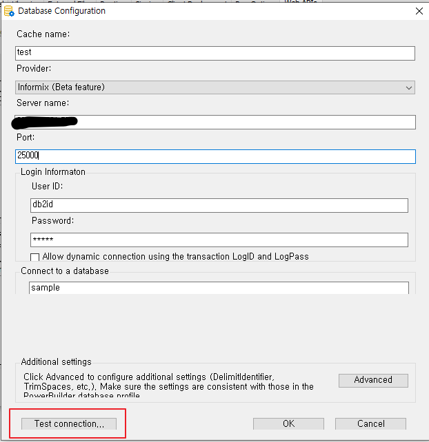This screenshot has width=429, height=442.
Task: Click the Database Configuration title bar icon
Action: [x=9, y=11]
